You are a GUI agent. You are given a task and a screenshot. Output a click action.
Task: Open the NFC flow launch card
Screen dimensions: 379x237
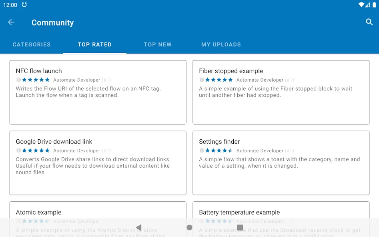[x=98, y=92]
